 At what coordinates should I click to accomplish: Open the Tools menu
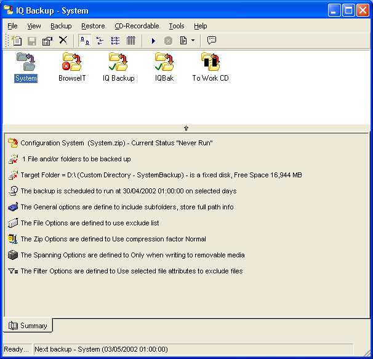[x=177, y=26]
